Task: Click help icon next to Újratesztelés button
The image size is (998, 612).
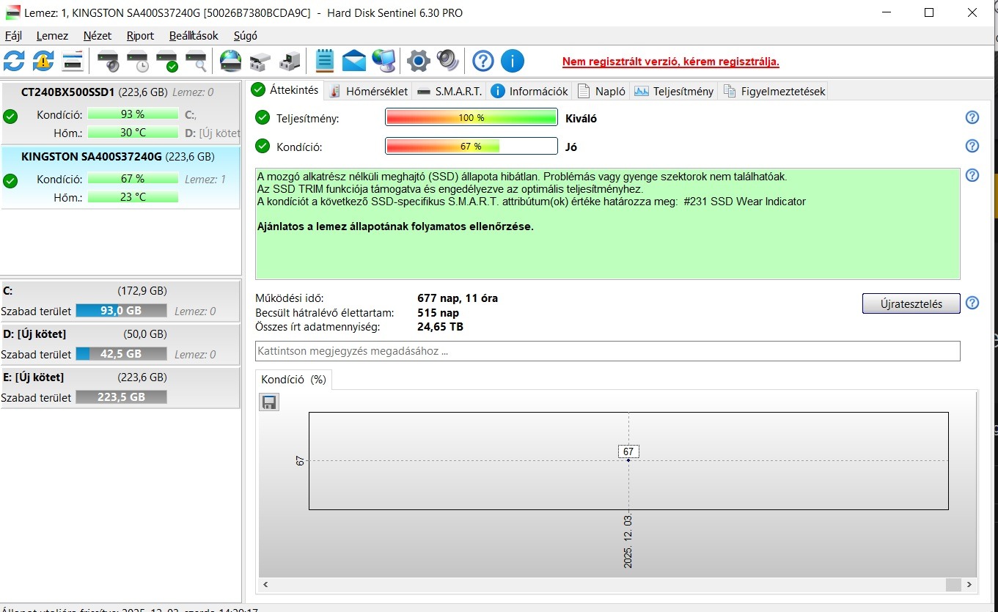Action: click(972, 303)
